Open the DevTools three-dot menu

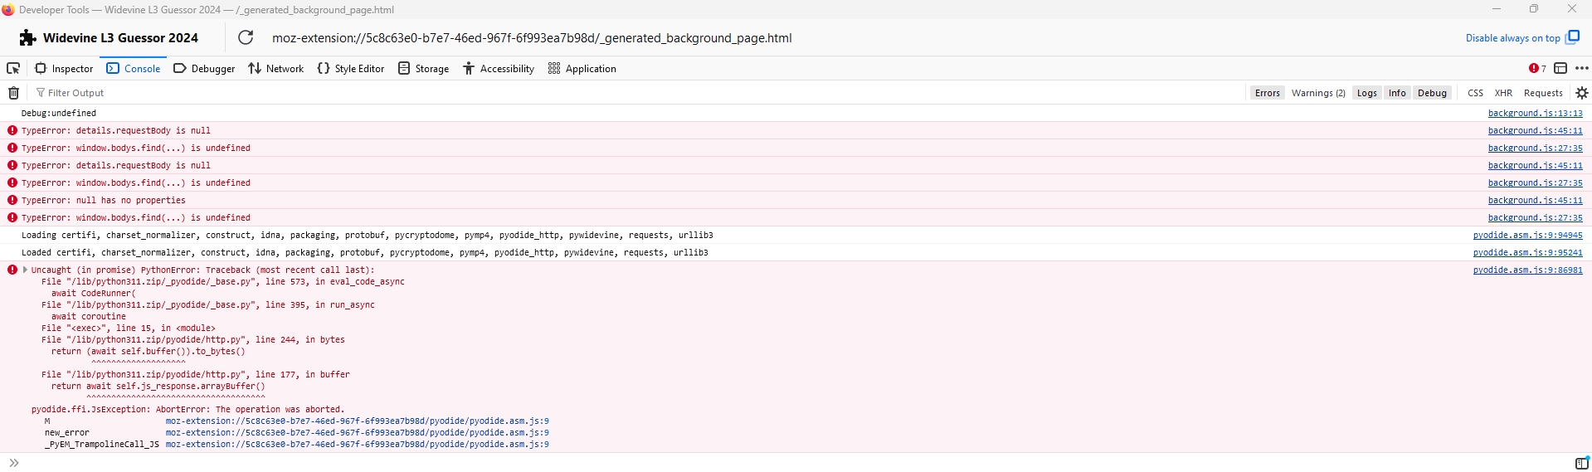pyautogui.click(x=1581, y=68)
